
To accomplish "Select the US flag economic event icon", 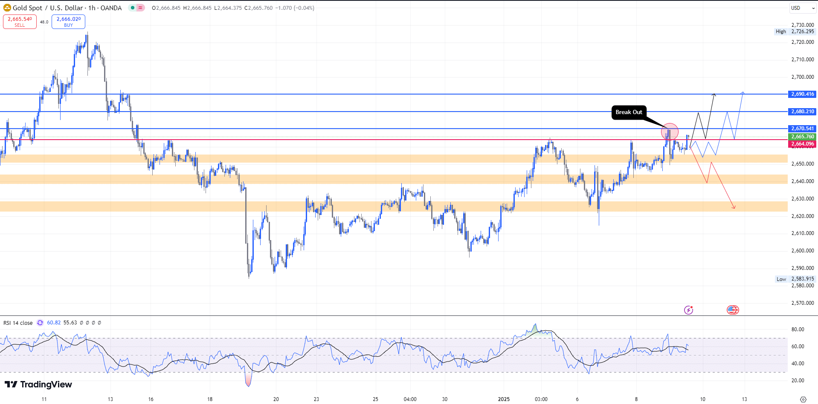I will point(733,310).
